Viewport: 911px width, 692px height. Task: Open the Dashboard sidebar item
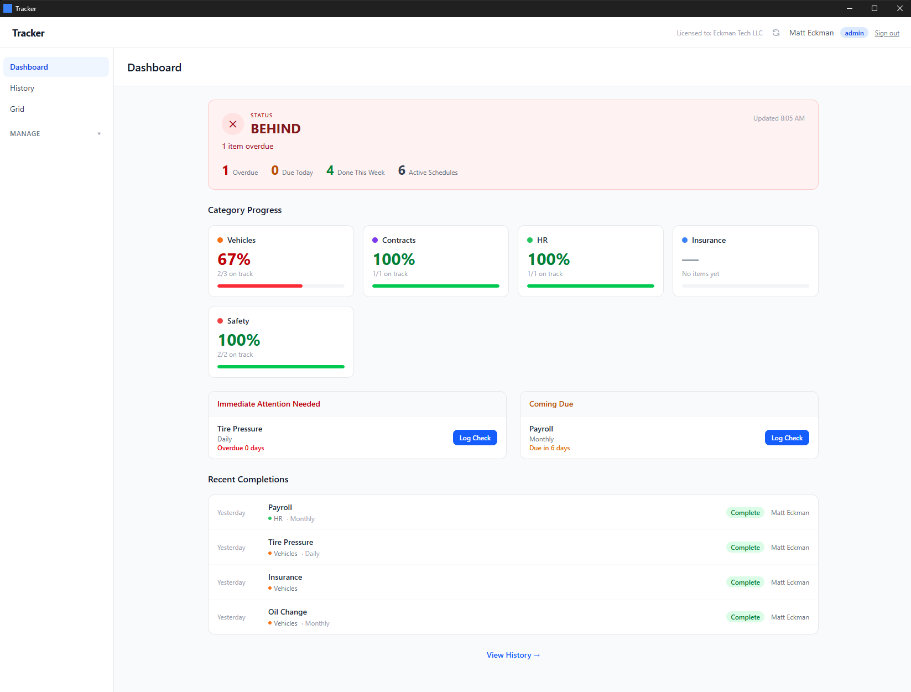56,67
